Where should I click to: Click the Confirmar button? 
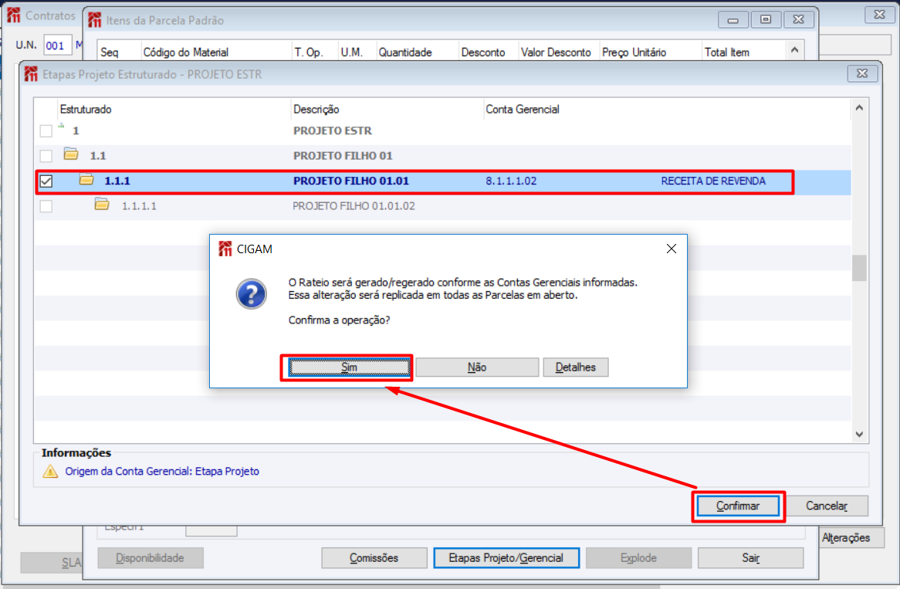pyautogui.click(x=738, y=506)
